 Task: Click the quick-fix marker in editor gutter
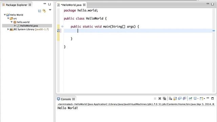pos(58,31)
